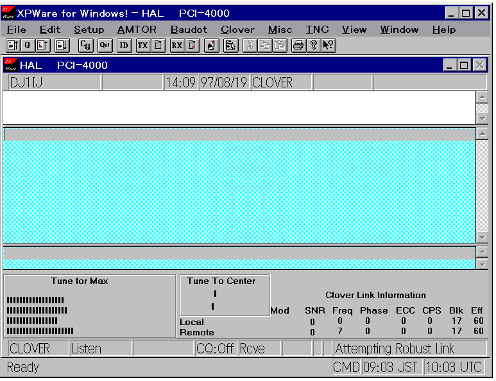Minimize the HAL PCI-4000 child window
The width and height of the screenshot is (496, 381).
coord(450,65)
